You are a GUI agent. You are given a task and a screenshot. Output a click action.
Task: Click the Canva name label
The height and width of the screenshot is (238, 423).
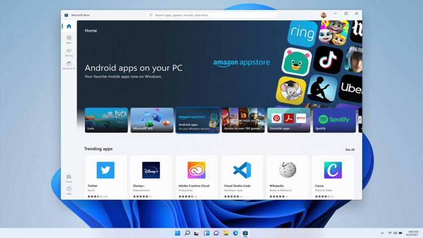click(x=319, y=186)
